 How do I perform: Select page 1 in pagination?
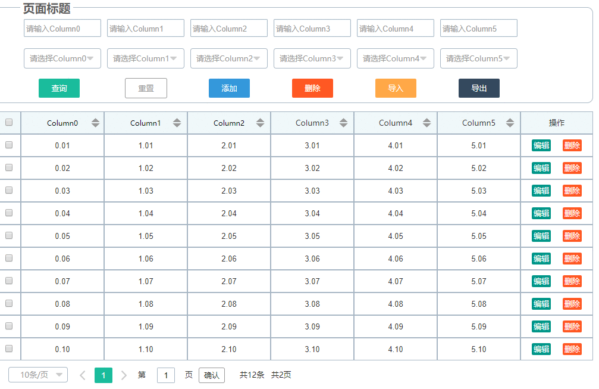104,375
